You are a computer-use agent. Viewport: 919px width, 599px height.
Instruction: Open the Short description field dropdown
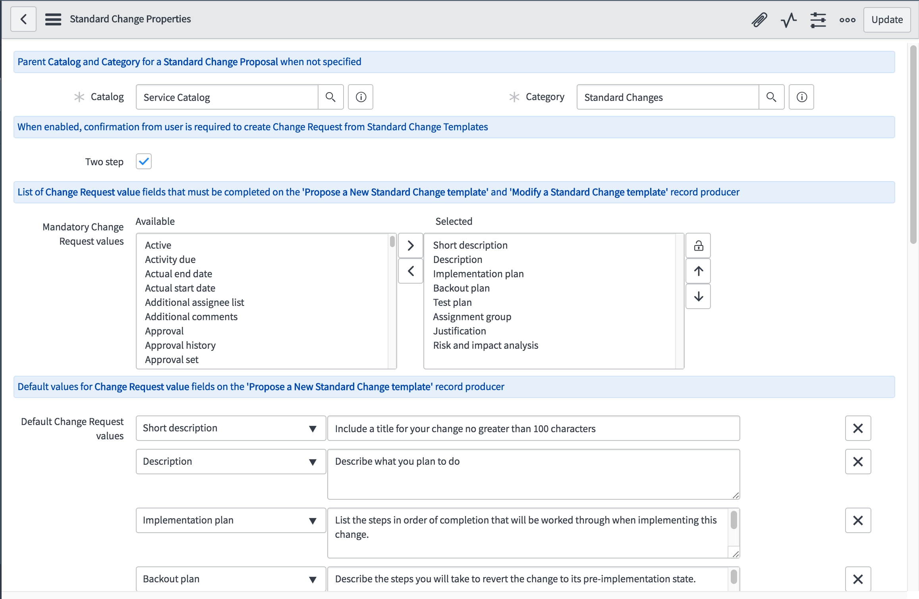click(313, 428)
